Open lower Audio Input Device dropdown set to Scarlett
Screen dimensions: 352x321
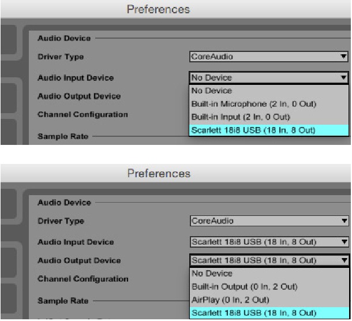click(x=269, y=242)
